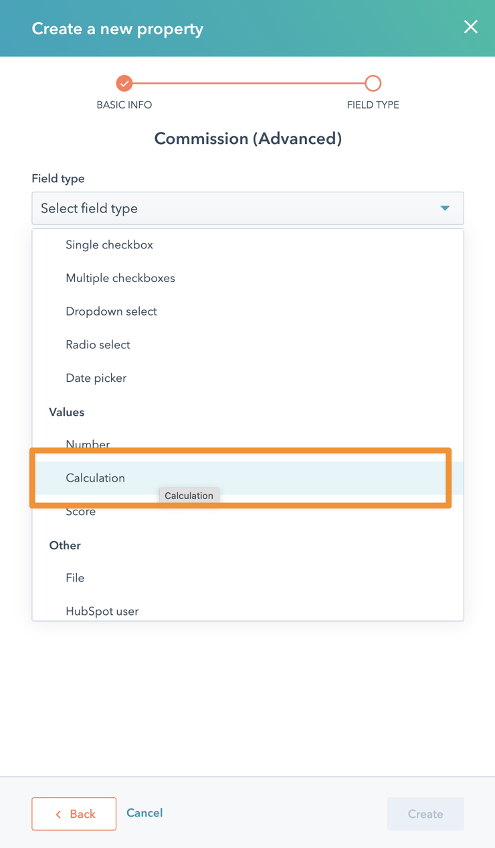Click the Create button
The width and height of the screenshot is (495, 848).
coord(425,815)
